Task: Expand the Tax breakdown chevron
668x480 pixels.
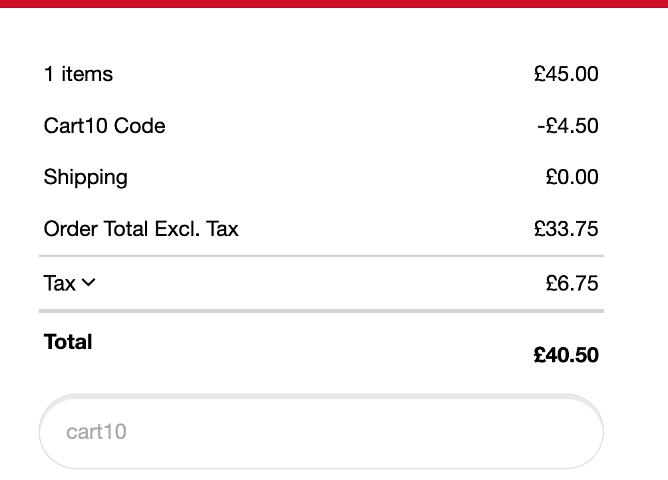Action: pyautogui.click(x=88, y=283)
